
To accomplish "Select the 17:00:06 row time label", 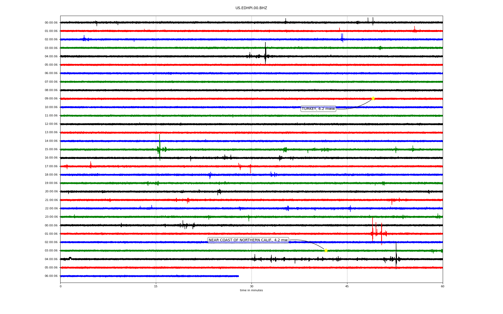I will 51,166.
